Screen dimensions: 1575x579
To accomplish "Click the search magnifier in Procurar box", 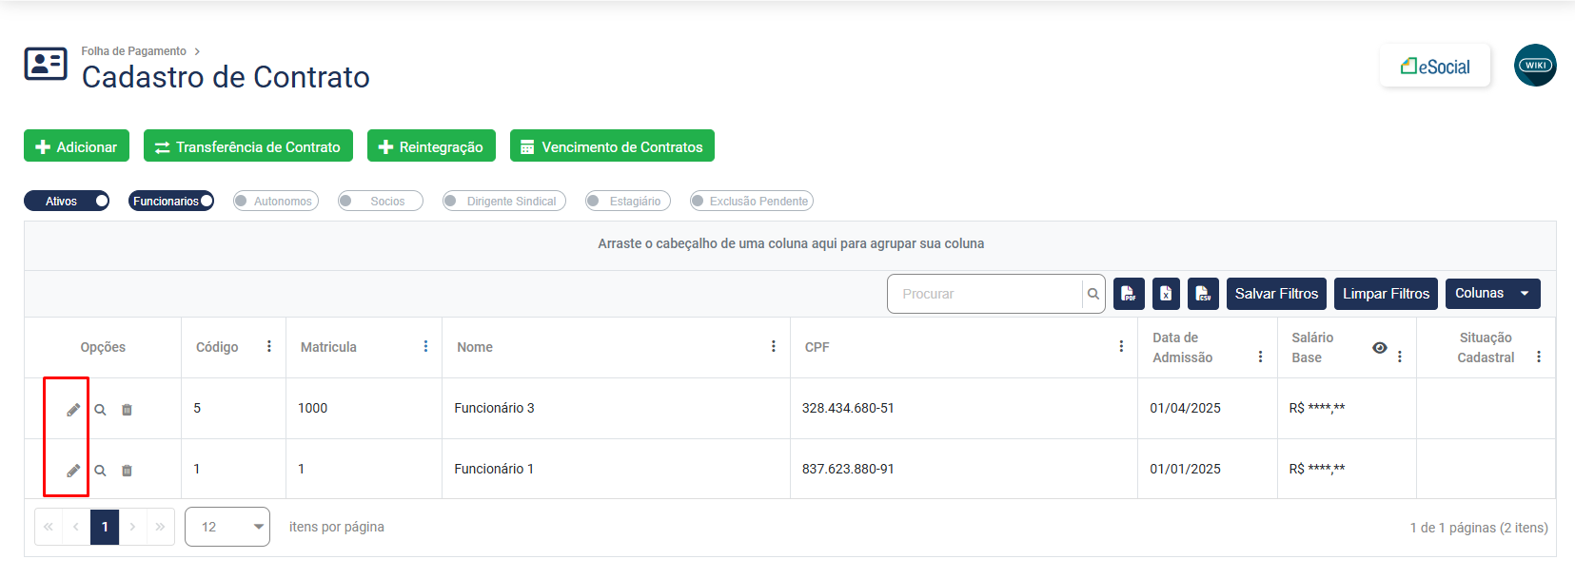I will click(1093, 294).
